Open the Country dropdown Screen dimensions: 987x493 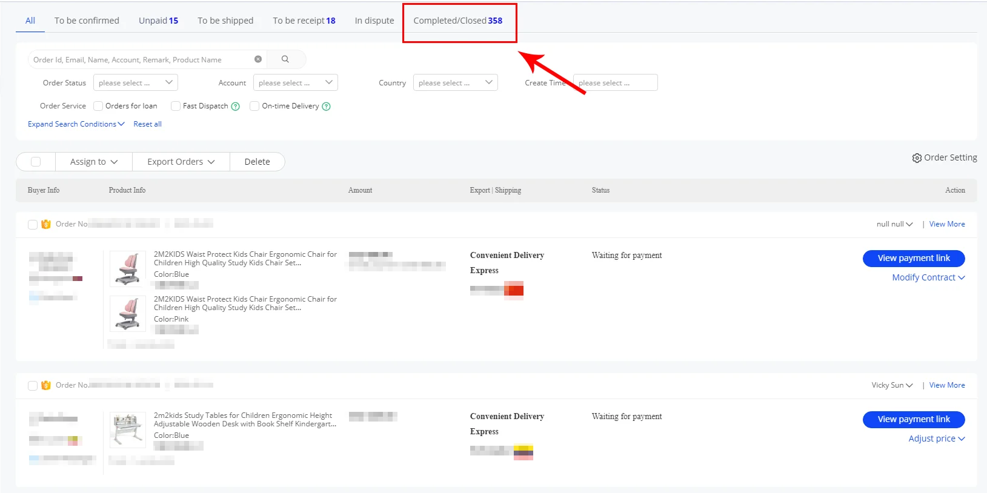pos(455,83)
